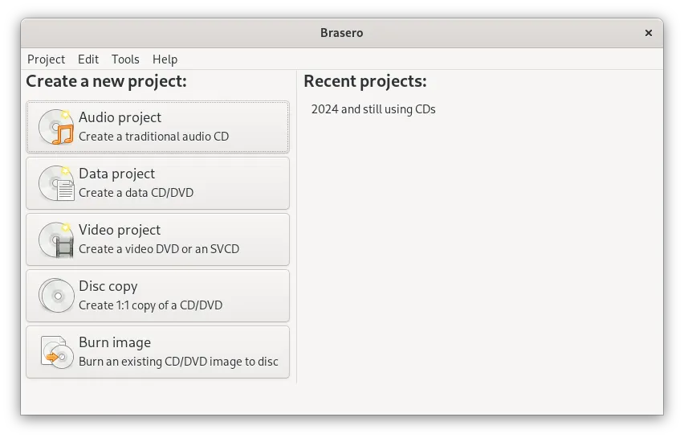The height and width of the screenshot is (438, 684).
Task: Click the Burn image disc icon
Action: click(56, 352)
